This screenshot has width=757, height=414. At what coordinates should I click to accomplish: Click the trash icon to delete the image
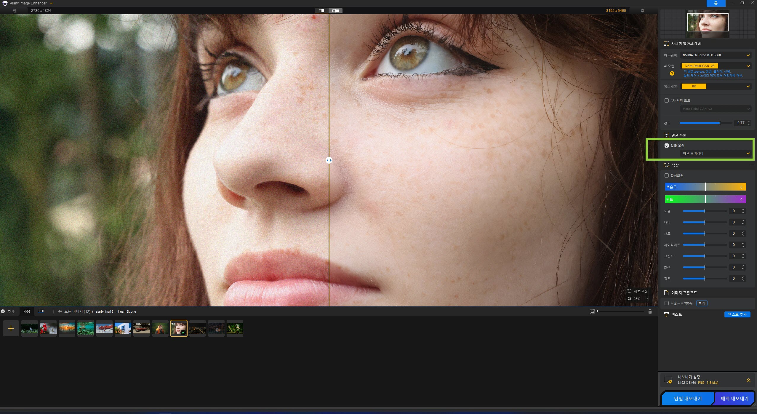coord(650,311)
